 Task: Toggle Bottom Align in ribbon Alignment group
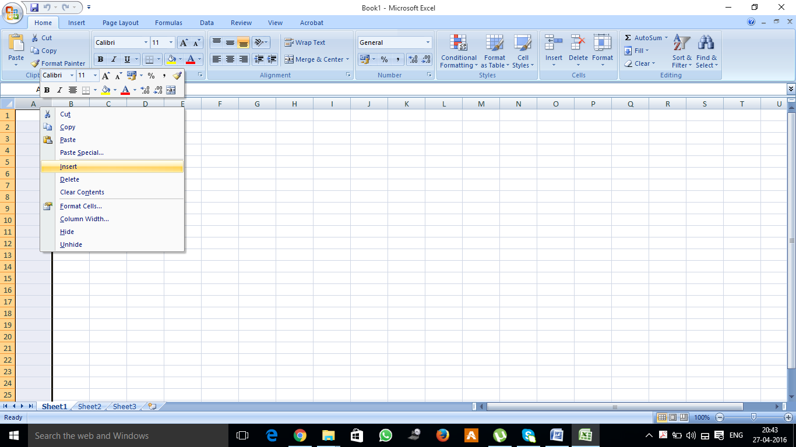tap(243, 42)
